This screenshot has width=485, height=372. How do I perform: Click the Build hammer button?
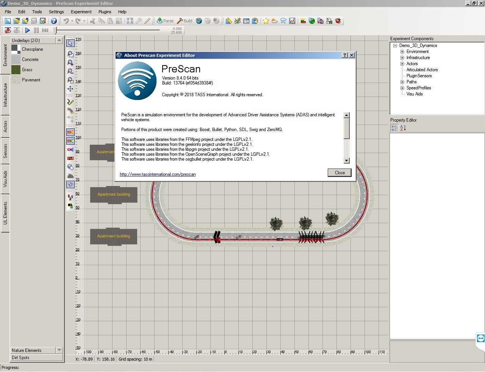coord(185,21)
